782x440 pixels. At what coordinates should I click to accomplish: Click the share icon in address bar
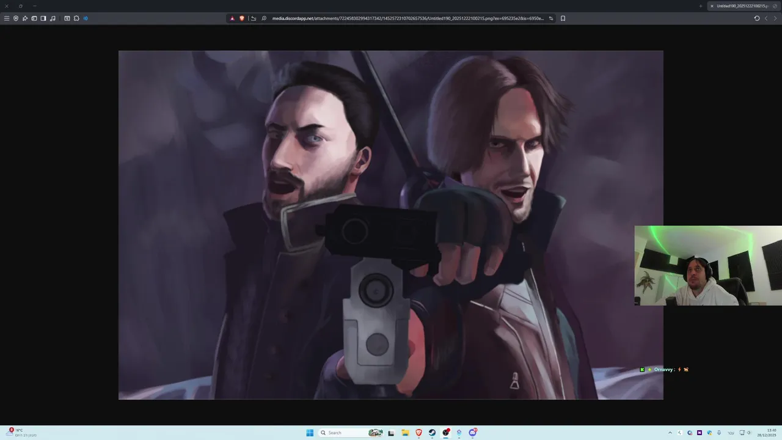(254, 18)
